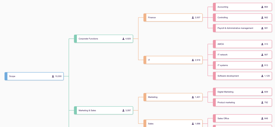Click headcount icon on Corporate Functions node
The image size is (275, 127).
point(123,39)
